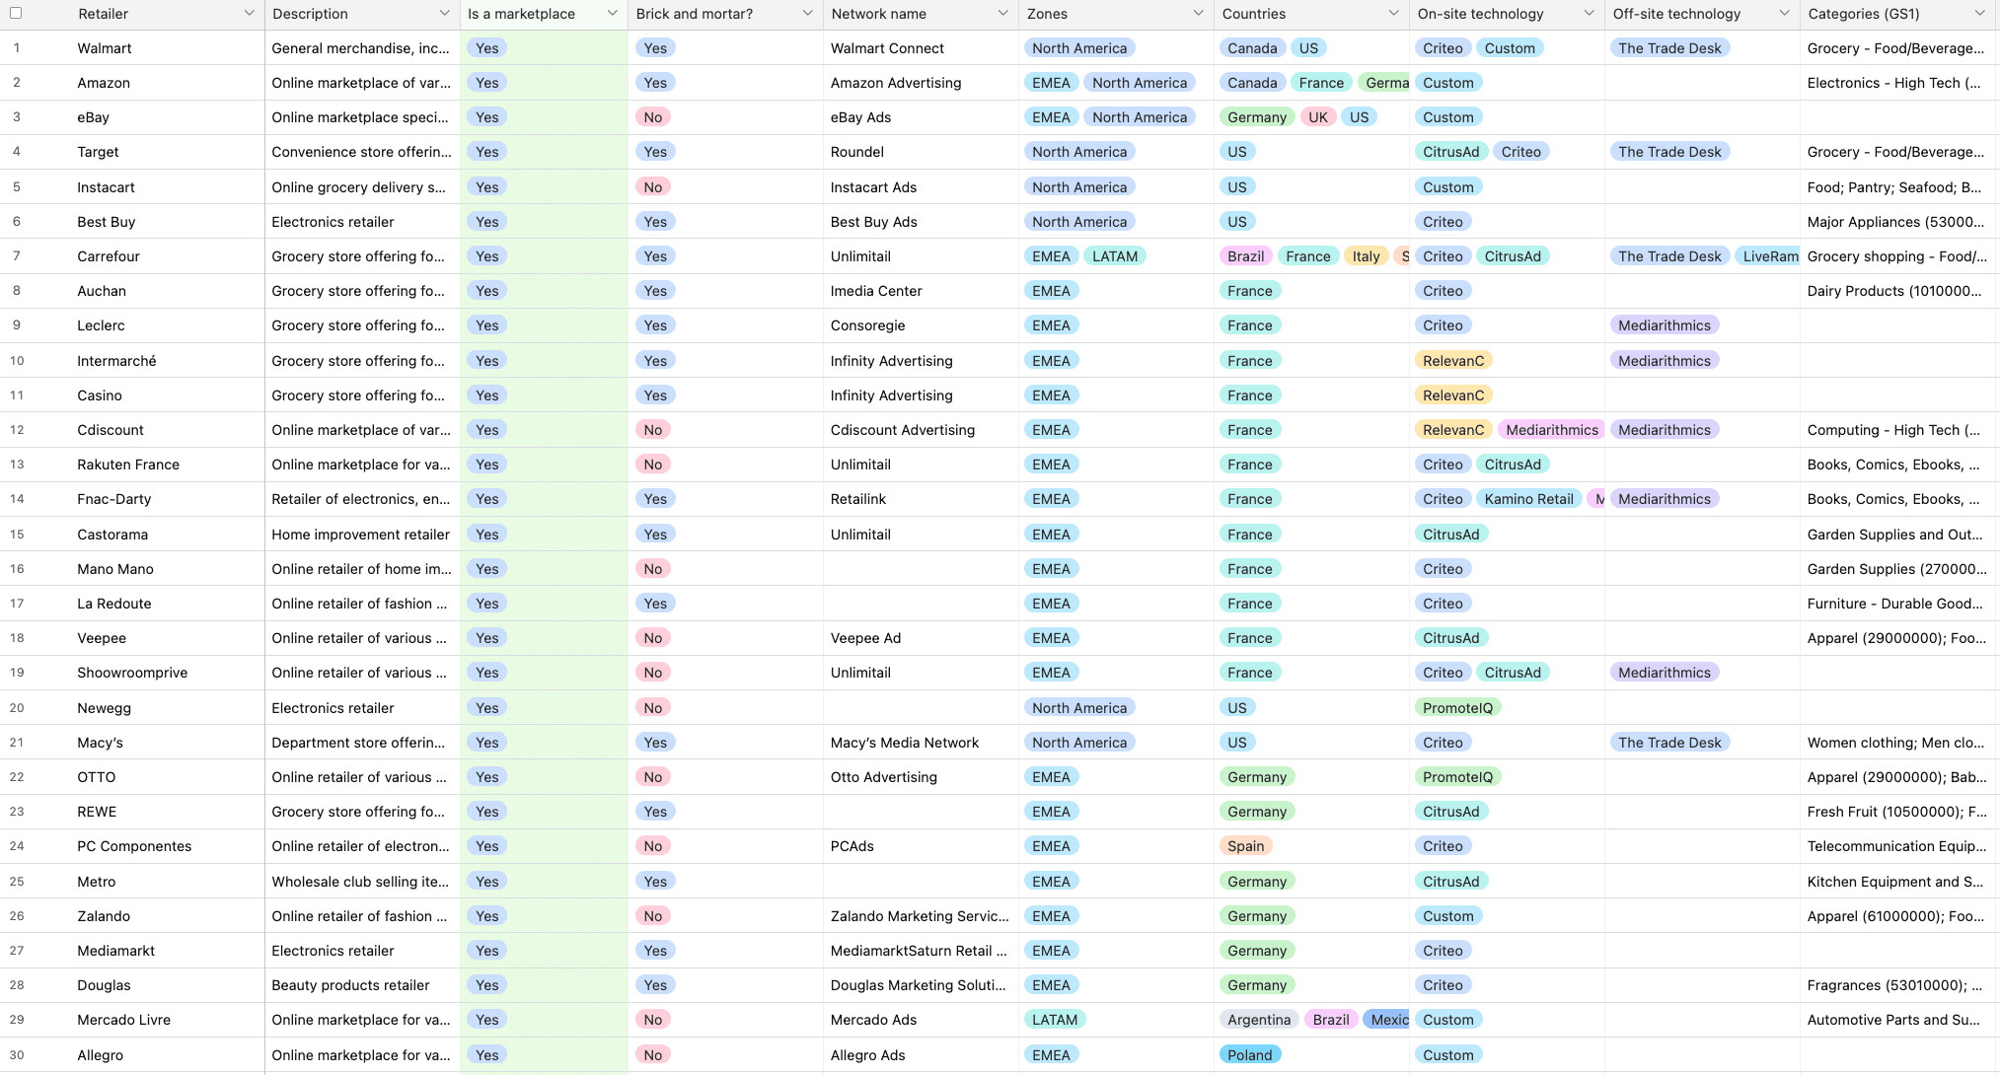This screenshot has height=1075, width=2000.
Task: Click the Consoregie network cell
Action: [921, 325]
